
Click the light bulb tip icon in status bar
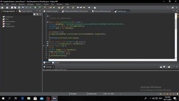point(177,94)
